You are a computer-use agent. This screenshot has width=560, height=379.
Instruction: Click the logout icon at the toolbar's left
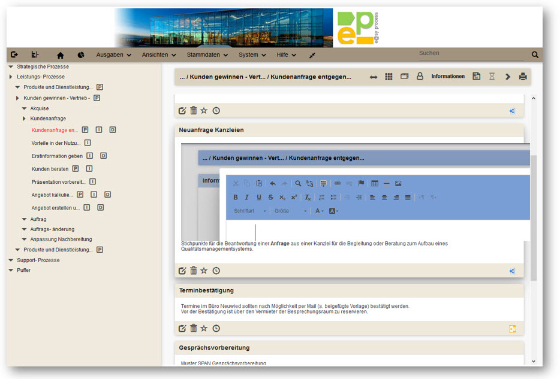coord(14,55)
